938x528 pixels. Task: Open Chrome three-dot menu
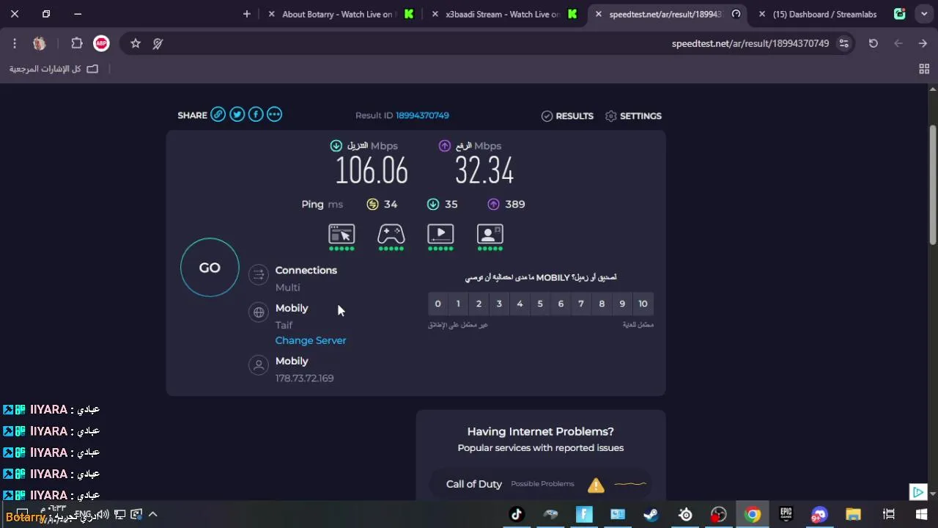[15, 43]
